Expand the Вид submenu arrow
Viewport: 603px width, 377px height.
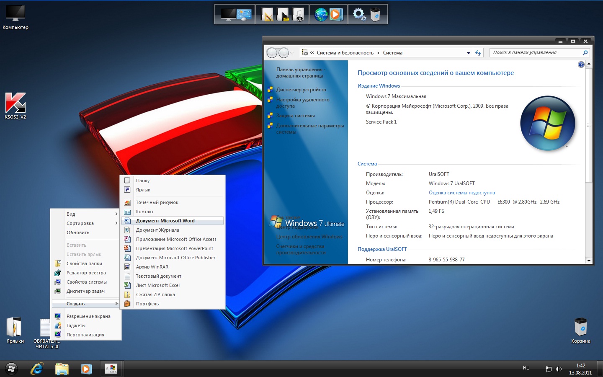(116, 214)
